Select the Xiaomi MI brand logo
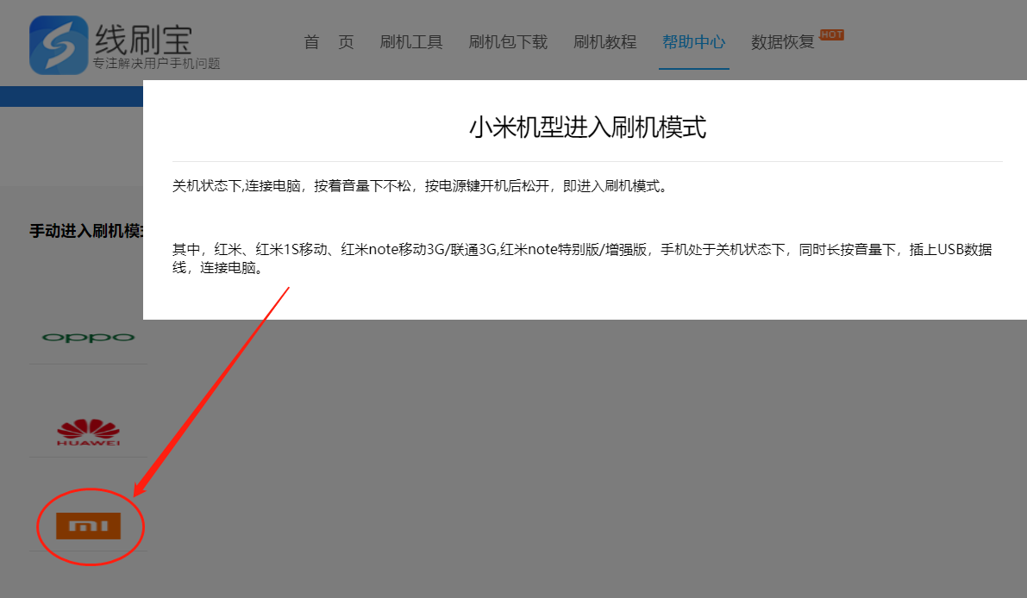Screen dimensions: 1027x598 pyautogui.click(x=89, y=526)
